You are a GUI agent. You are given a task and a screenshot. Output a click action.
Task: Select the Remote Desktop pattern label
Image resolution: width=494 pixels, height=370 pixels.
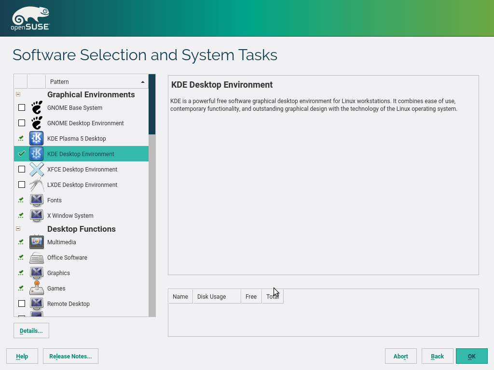[x=69, y=304]
